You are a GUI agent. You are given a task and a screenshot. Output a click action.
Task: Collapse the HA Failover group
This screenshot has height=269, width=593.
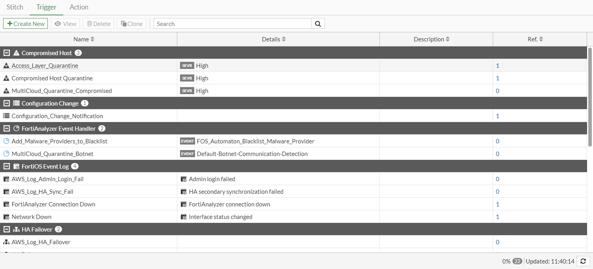pos(6,229)
